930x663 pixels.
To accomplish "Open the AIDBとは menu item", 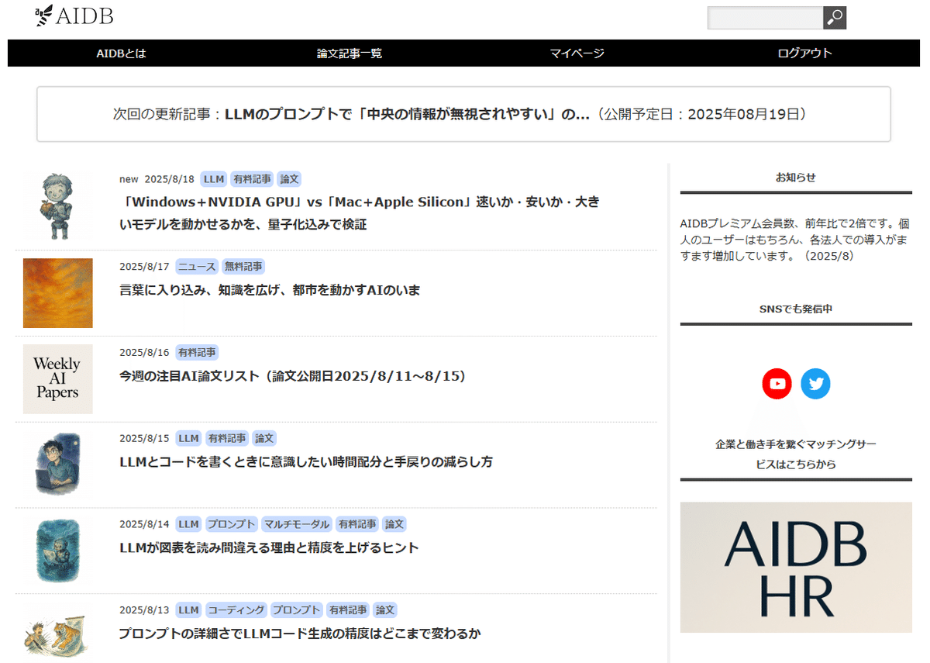I will click(x=120, y=53).
